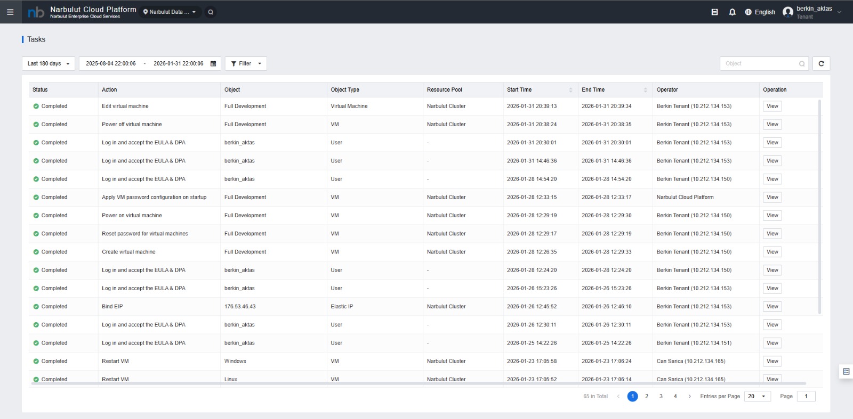Click the Narbulut logo icon
This screenshot has height=419, width=853.
point(36,12)
